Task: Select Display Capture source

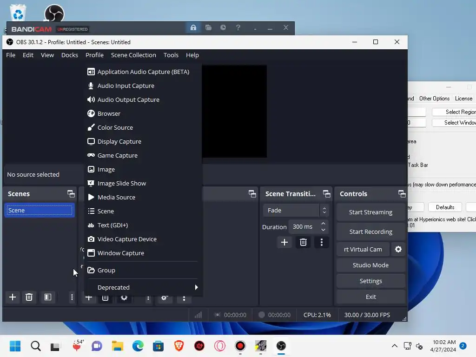Action: coord(143,141)
